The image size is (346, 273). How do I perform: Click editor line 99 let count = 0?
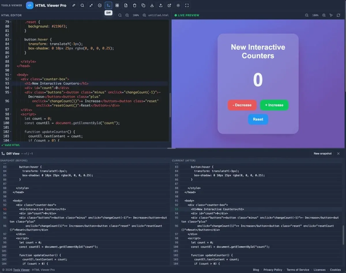coord(38,119)
